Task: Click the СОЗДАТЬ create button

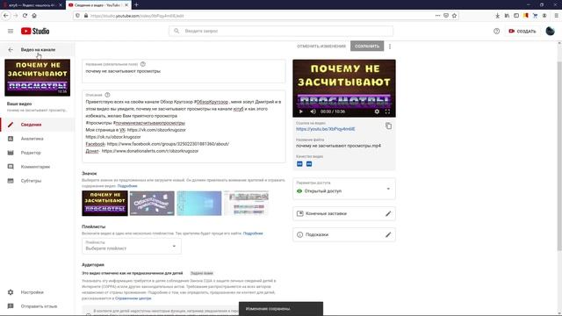Action: coord(522,32)
